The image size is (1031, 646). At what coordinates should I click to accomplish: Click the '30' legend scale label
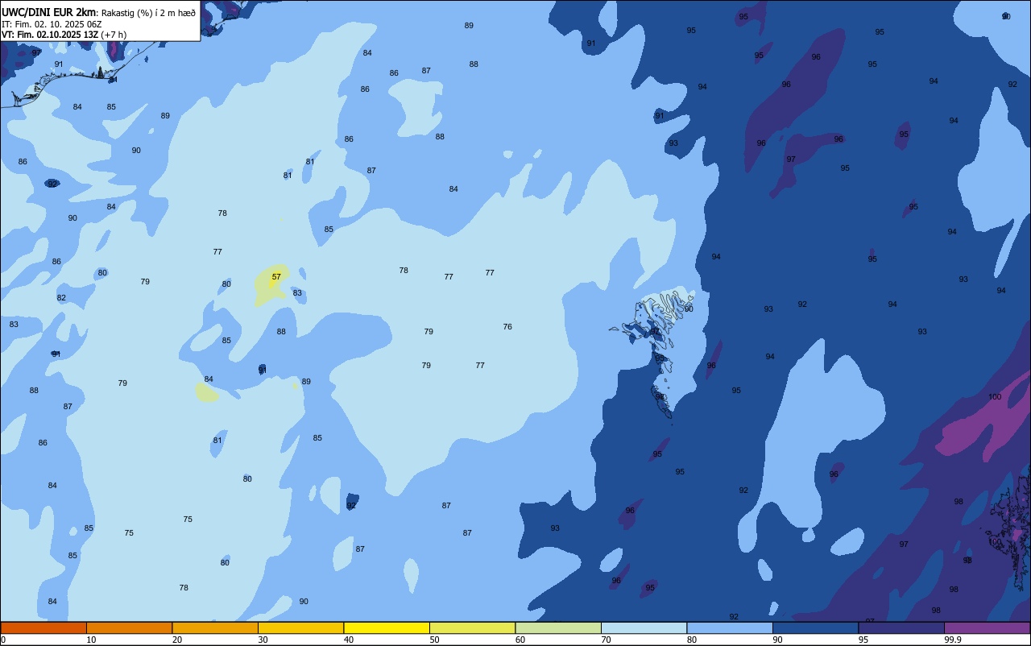coord(263,640)
